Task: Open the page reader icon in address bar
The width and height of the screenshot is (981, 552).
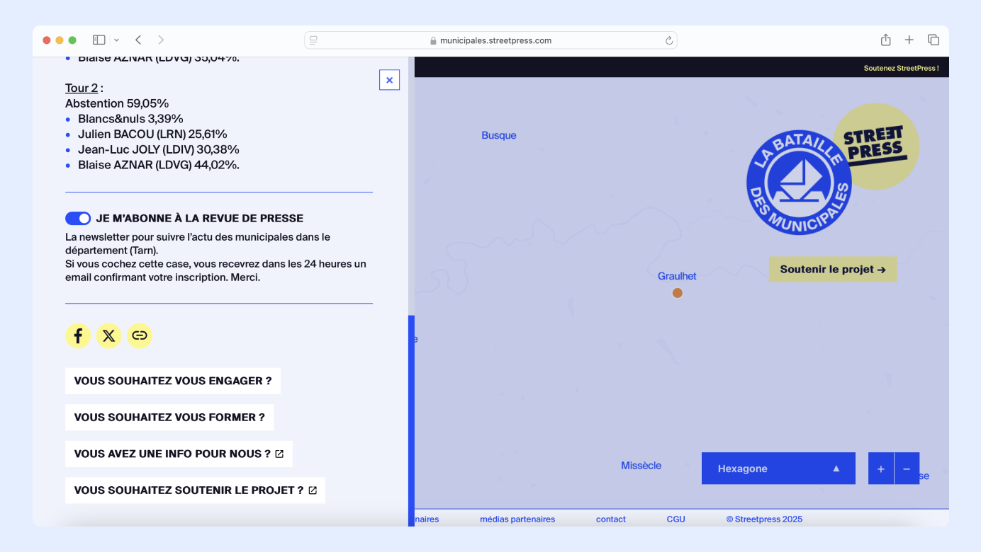Action: click(313, 40)
